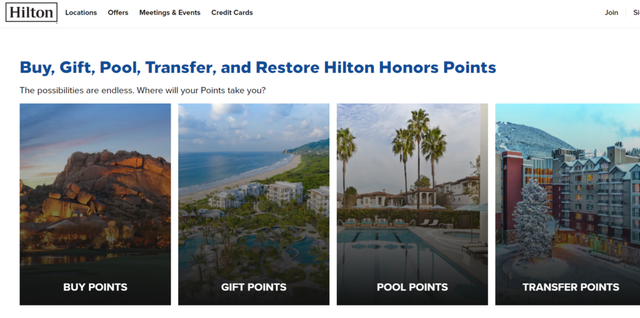The image size is (640, 318).
Task: Select Meetings & Events in navigation
Action: tap(170, 12)
